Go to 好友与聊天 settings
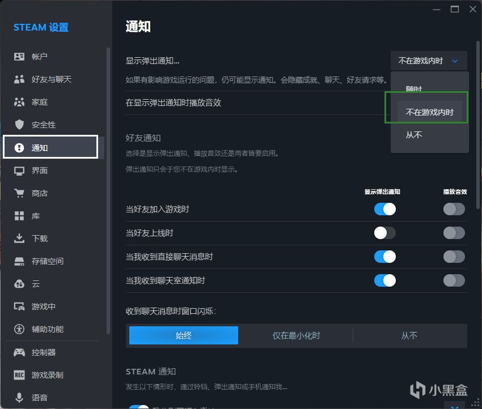Viewport: 482px width, 409px height. pyautogui.click(x=53, y=79)
